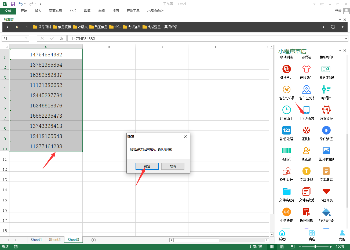Select column B header
This screenshot has width=350, height=250.
109,47
